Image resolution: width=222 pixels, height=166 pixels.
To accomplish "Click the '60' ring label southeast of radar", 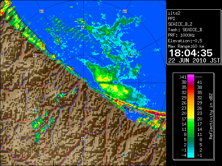I will click(x=125, y=155).
